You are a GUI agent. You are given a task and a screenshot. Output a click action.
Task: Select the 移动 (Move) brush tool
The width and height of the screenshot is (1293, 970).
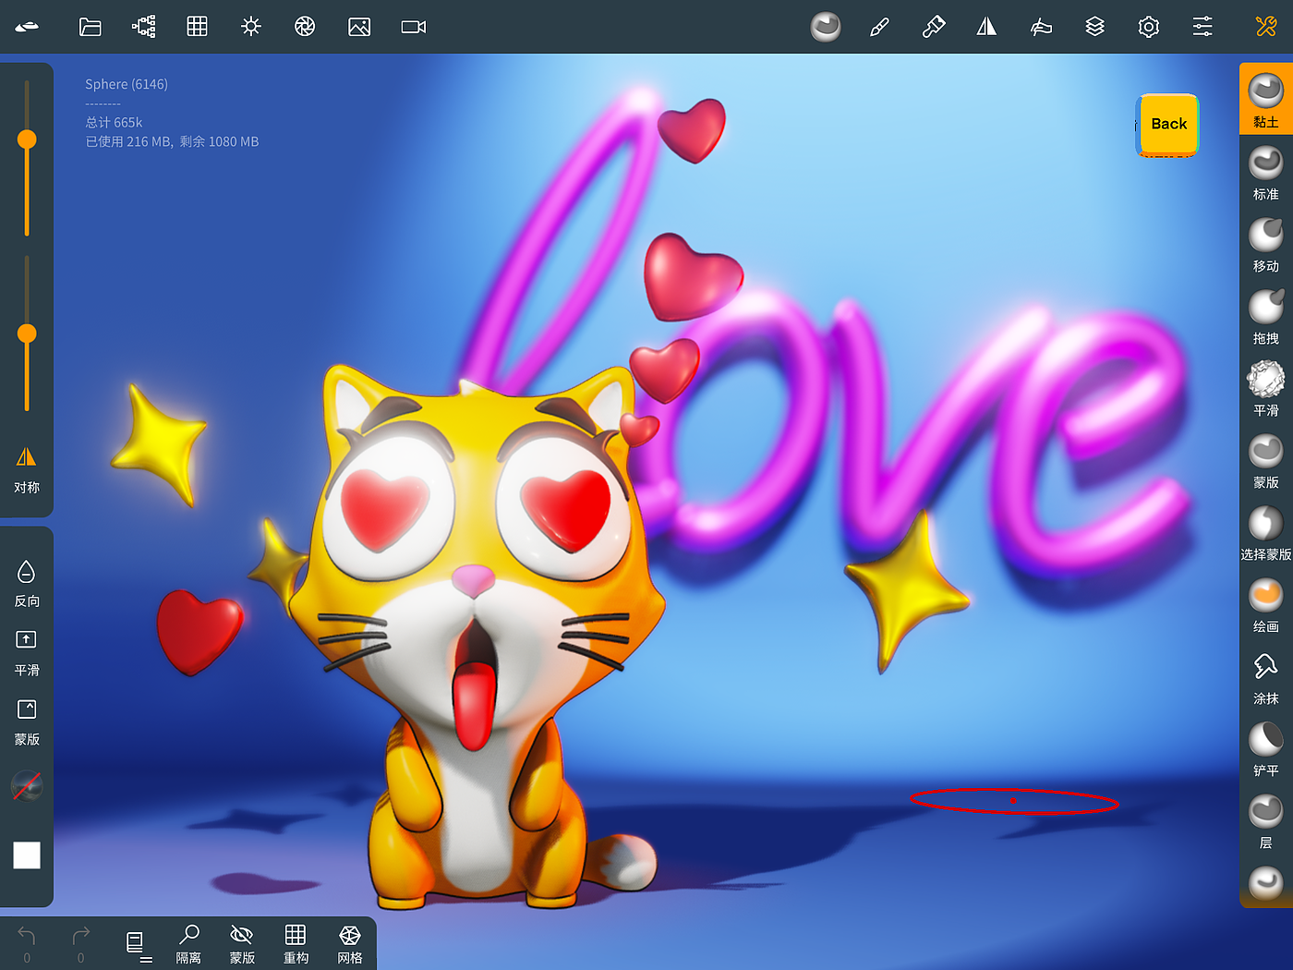tap(1265, 243)
